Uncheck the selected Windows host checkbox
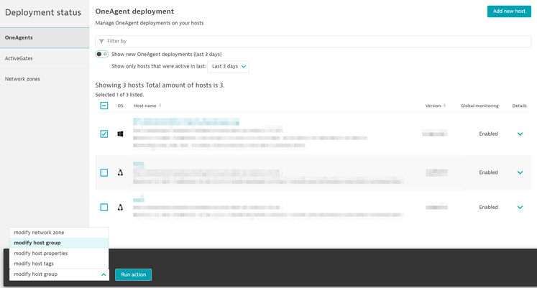 [x=104, y=134]
